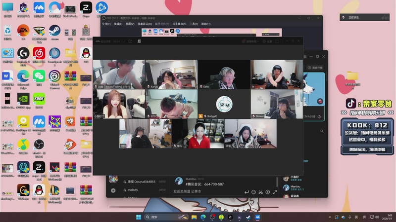Click the add server plus button in KOOK
The image size is (396, 222).
point(113,191)
